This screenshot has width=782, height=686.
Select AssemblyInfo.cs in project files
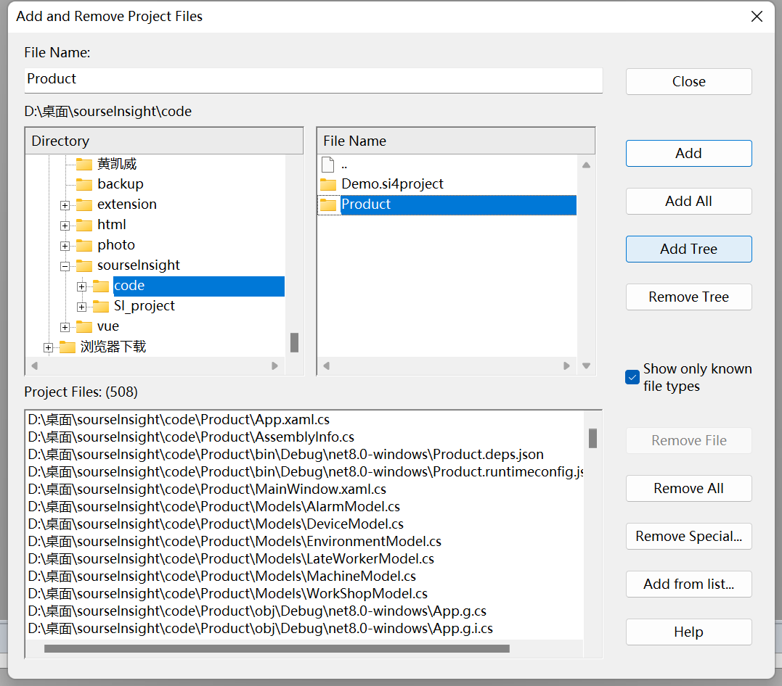[x=191, y=437]
